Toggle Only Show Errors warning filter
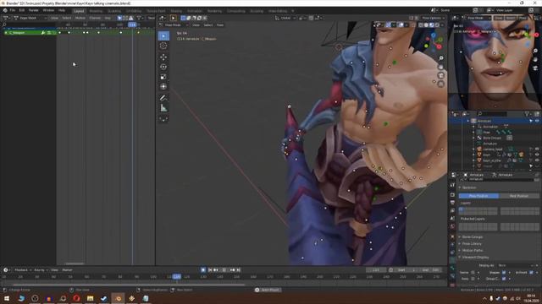The height and width of the screenshot is (304, 542). pyautogui.click(x=131, y=18)
